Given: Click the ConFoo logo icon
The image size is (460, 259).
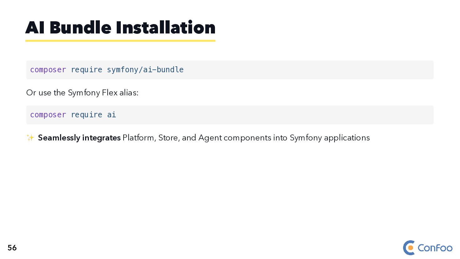Looking at the screenshot, I should point(409,248).
